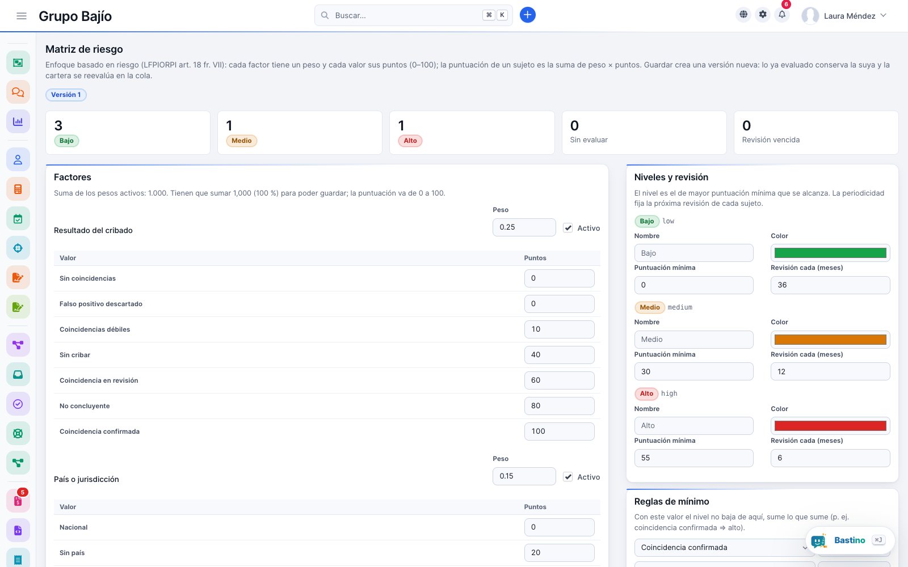
Task: Click the Grupo Bajío logo title
Action: click(x=75, y=16)
